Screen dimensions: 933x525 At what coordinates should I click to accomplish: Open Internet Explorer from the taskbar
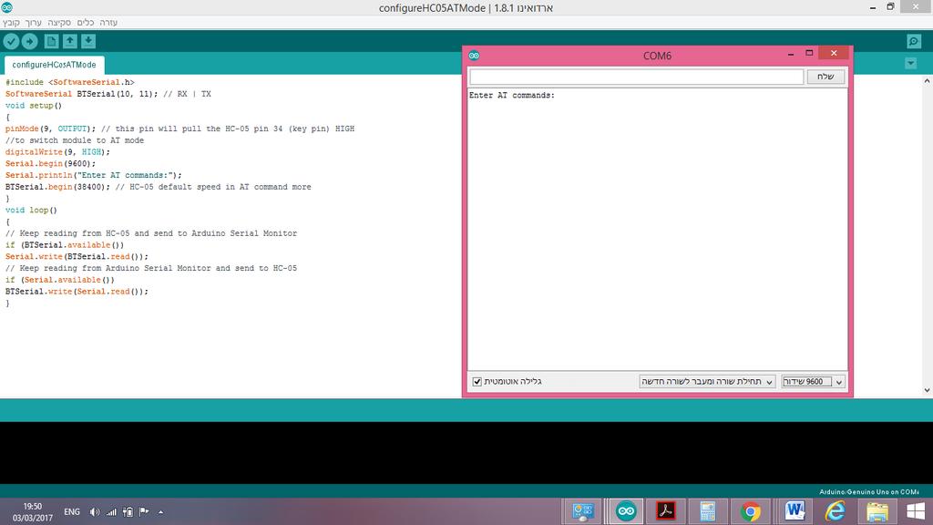835,510
